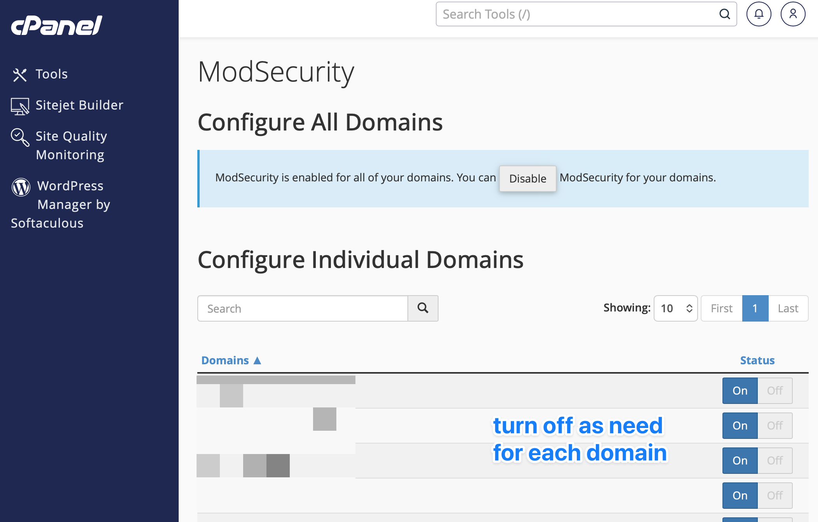Switch first domain row to Off
Image resolution: width=818 pixels, height=522 pixels.
[x=775, y=391]
